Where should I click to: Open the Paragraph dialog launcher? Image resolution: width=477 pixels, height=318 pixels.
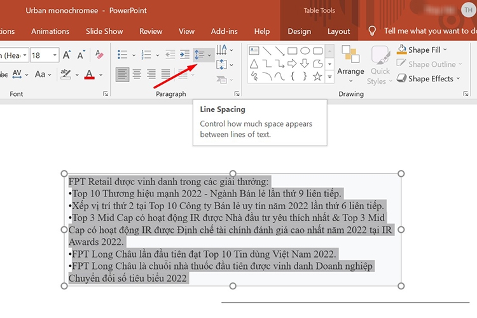(237, 93)
